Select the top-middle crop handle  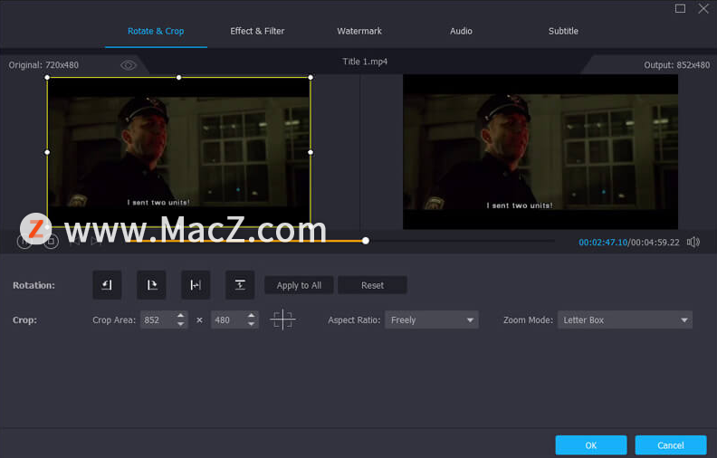178,77
